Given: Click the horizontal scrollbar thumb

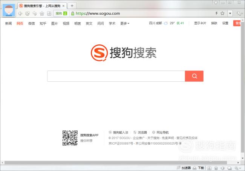Looking at the screenshot, I should [x=116, y=163].
